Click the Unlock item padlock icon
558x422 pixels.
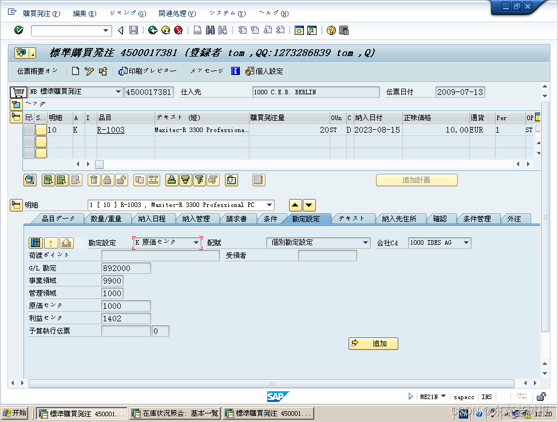pyautogui.click(x=121, y=180)
